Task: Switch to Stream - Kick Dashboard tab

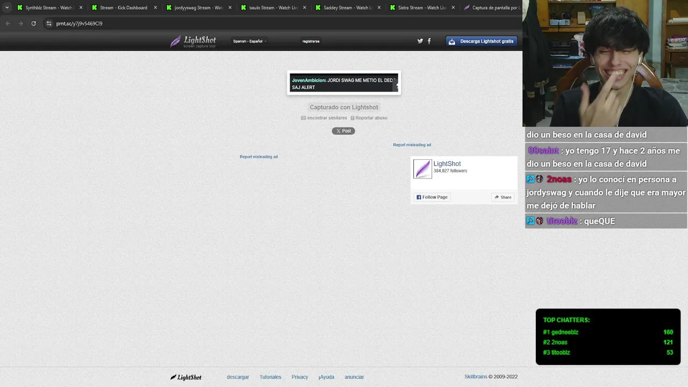Action: (x=124, y=8)
